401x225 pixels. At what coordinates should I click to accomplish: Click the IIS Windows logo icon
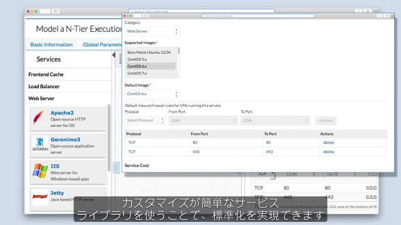40,171
